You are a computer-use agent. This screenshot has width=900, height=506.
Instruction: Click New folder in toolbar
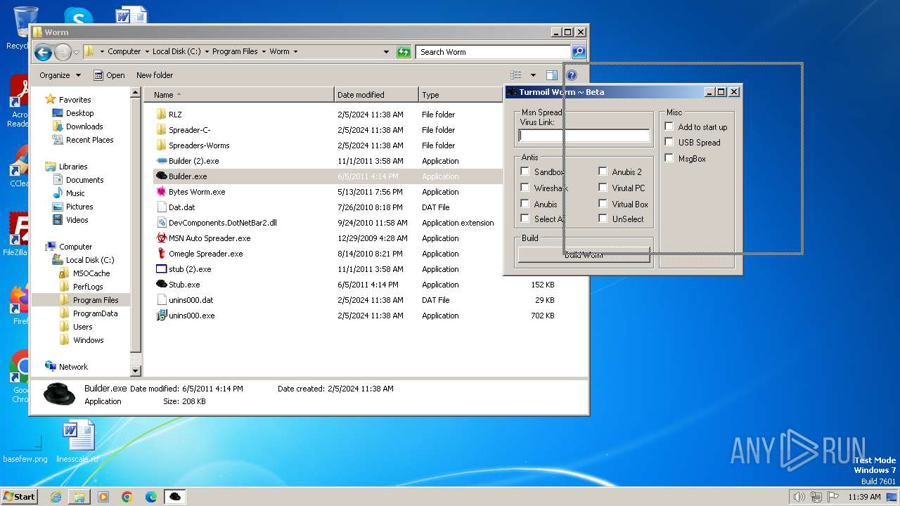(155, 75)
